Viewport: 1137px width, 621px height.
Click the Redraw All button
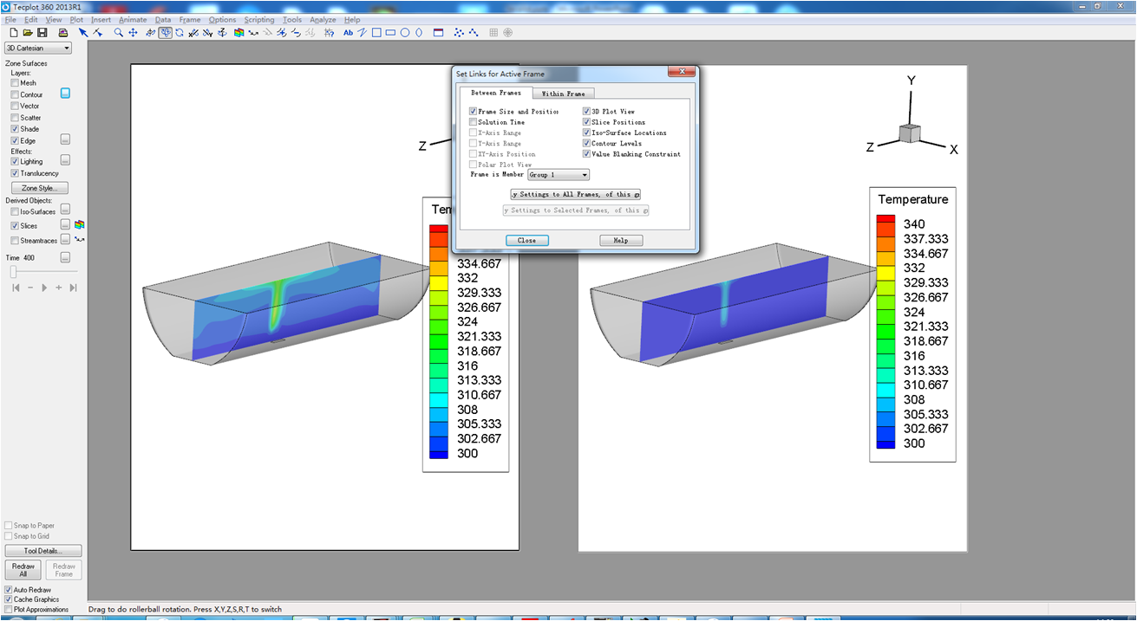[x=23, y=570]
